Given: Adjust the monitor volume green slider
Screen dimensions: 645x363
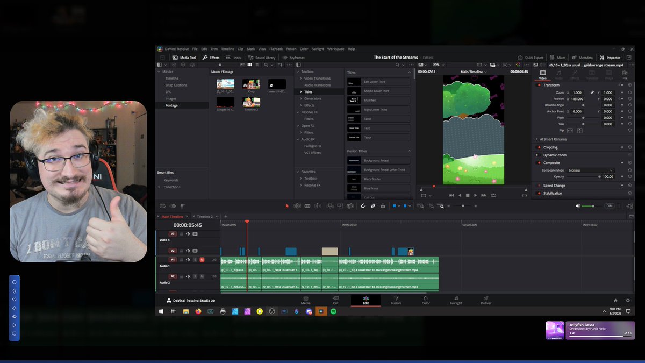Looking at the screenshot, I should coord(592,206).
